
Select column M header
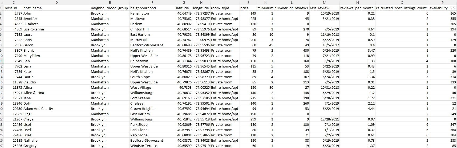(x=325, y=2)
